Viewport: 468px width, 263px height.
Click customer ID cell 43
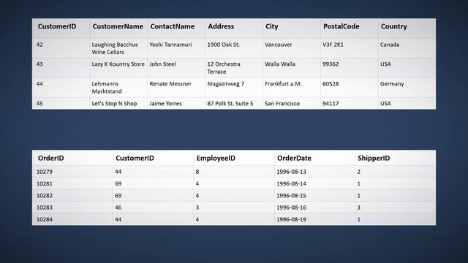39,64
